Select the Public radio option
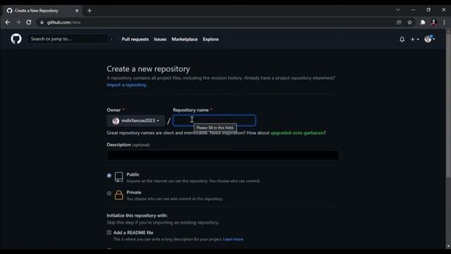 109,176
